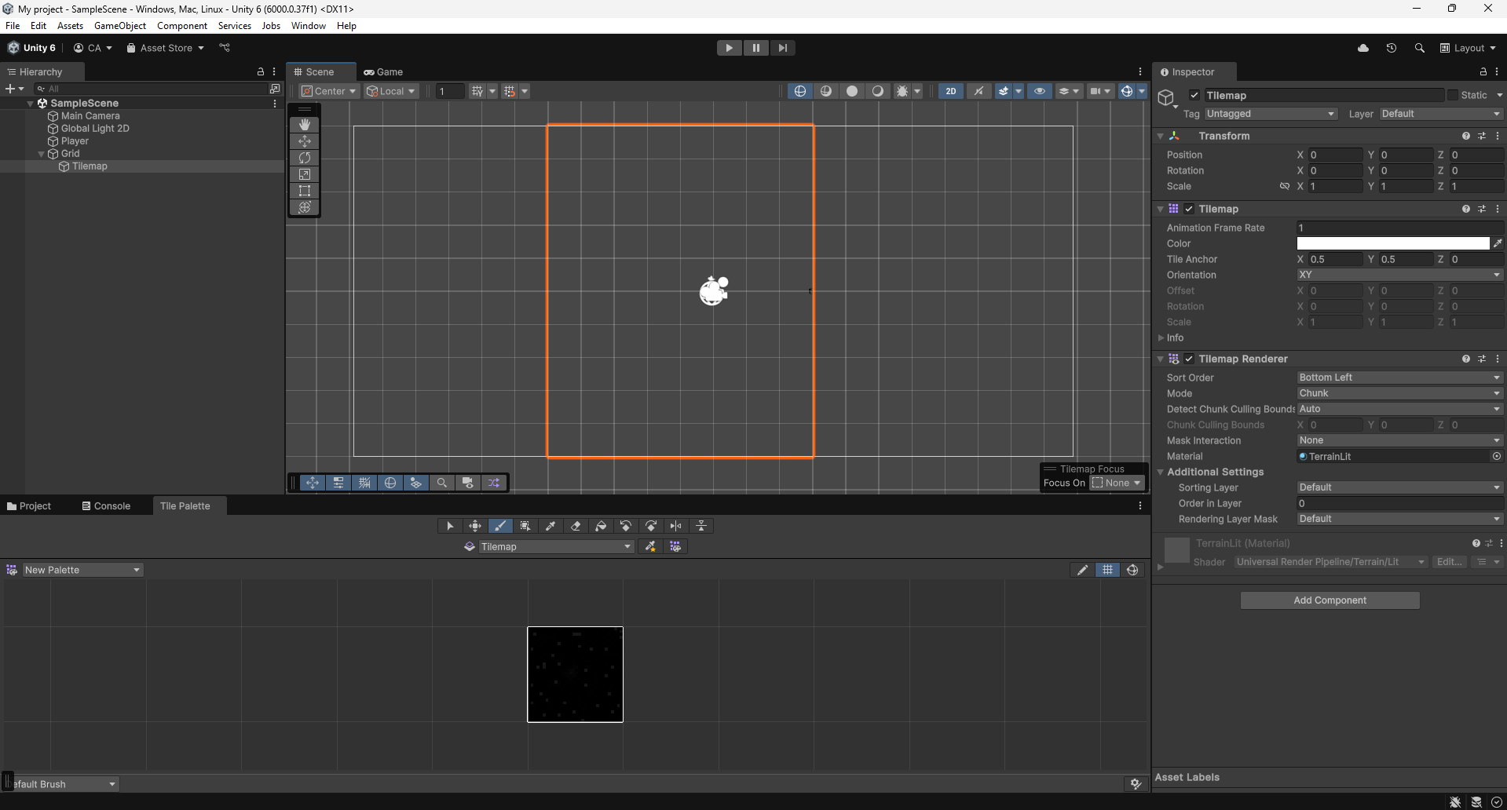Choose the tile palette Eraser tool
This screenshot has width=1507, height=810.
coord(576,526)
